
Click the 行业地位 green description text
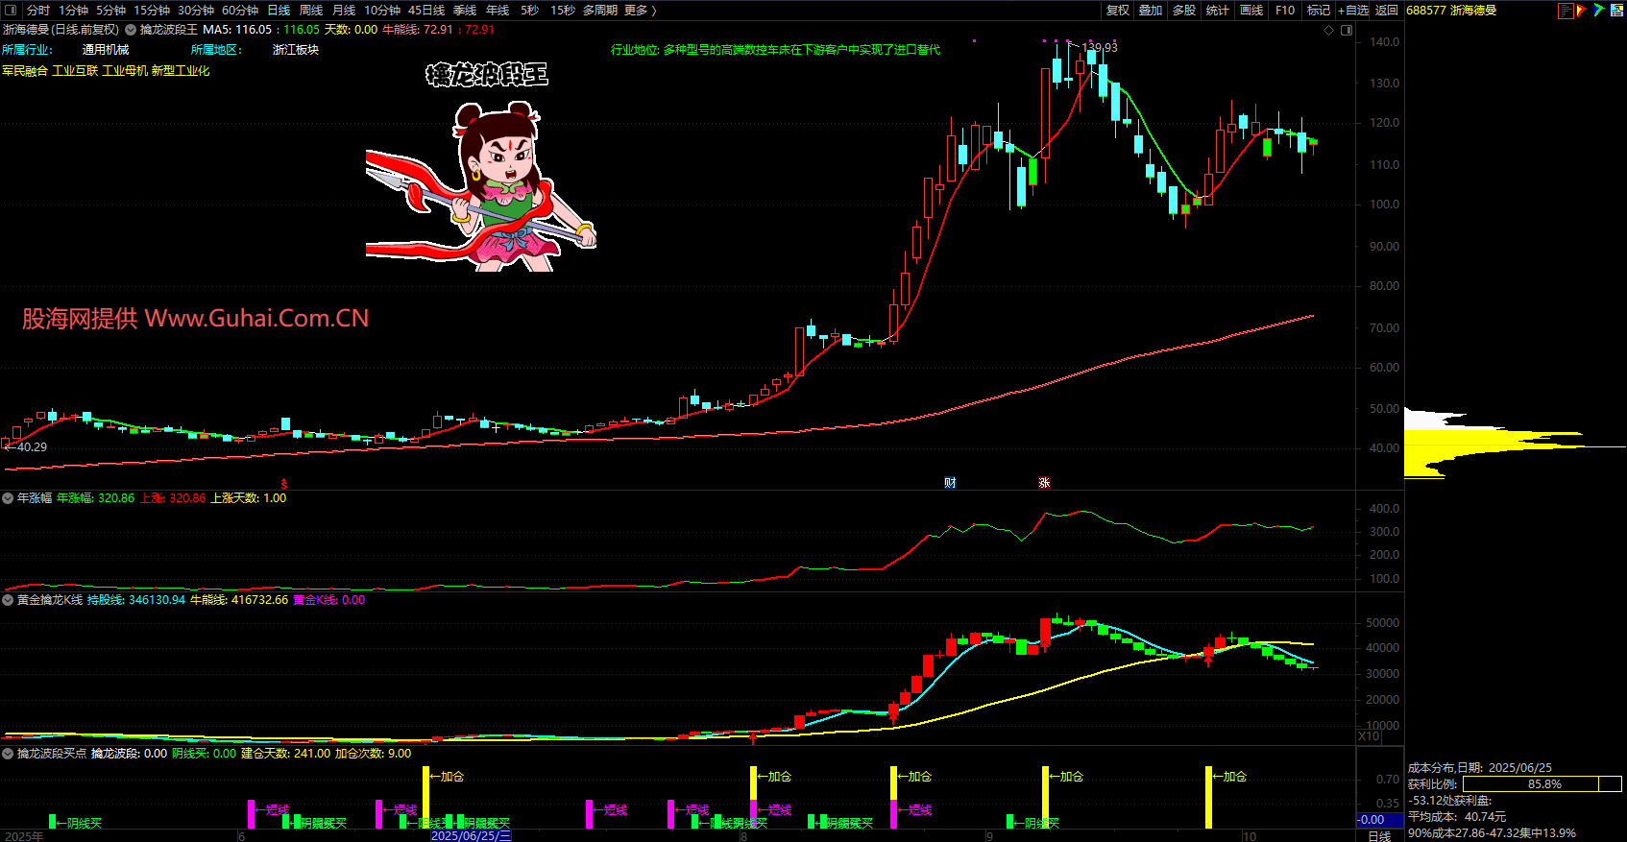[x=776, y=50]
